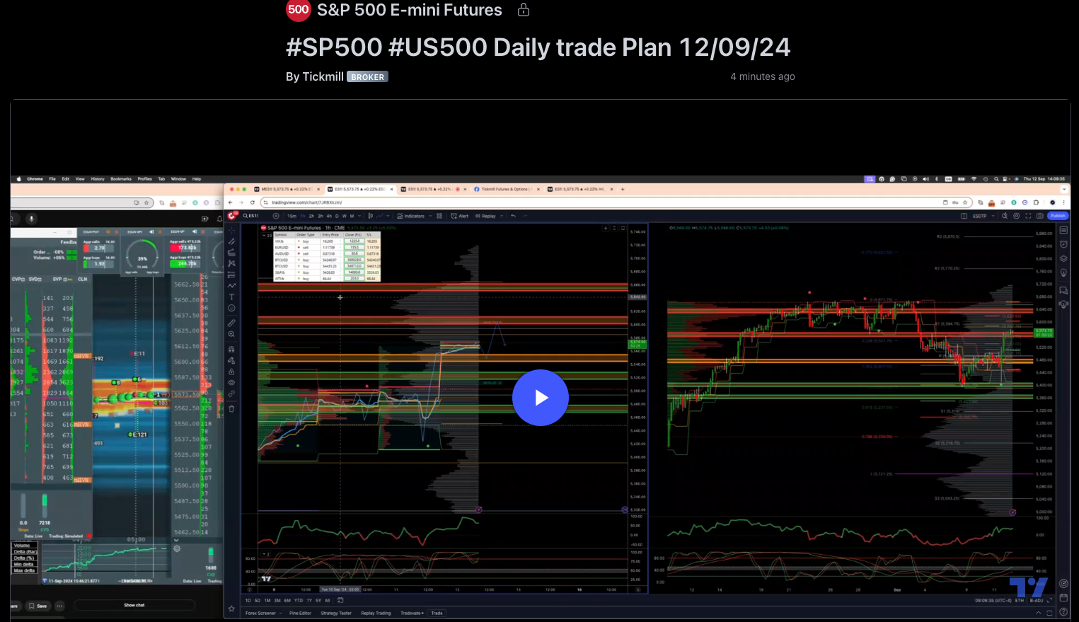Click the redo arrow in chart toolbar
The image size is (1079, 622).
[525, 216]
